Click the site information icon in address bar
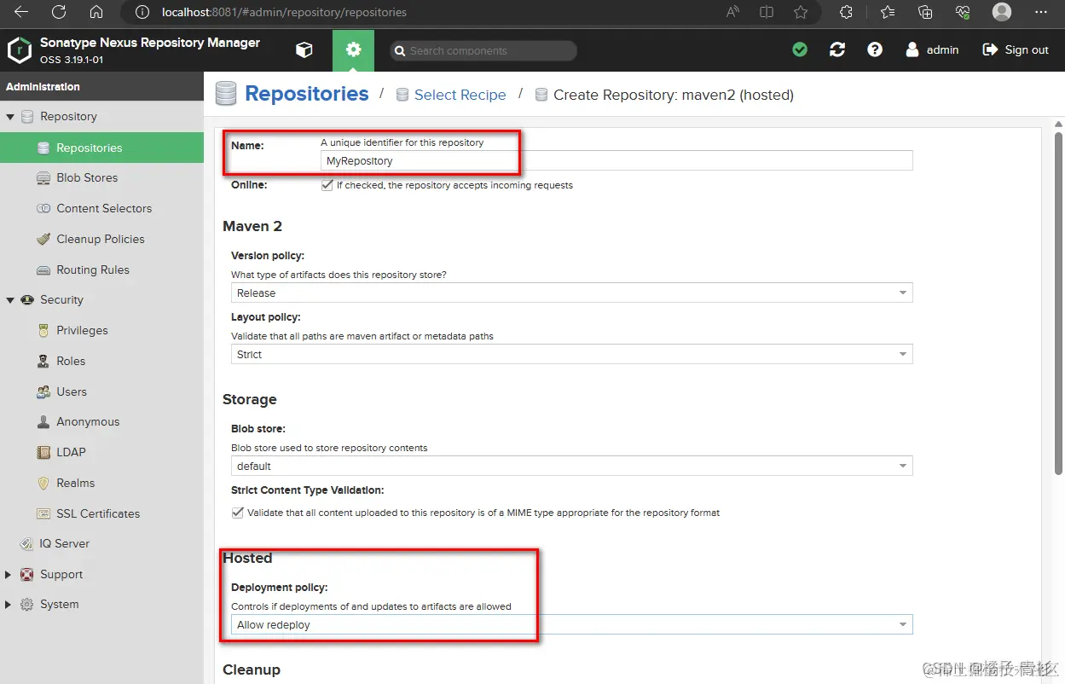Screen dimensions: 1065x684 [142, 12]
